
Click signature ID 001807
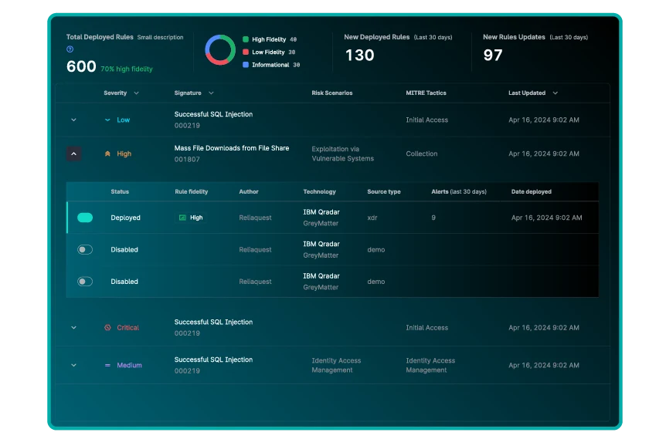(187, 160)
